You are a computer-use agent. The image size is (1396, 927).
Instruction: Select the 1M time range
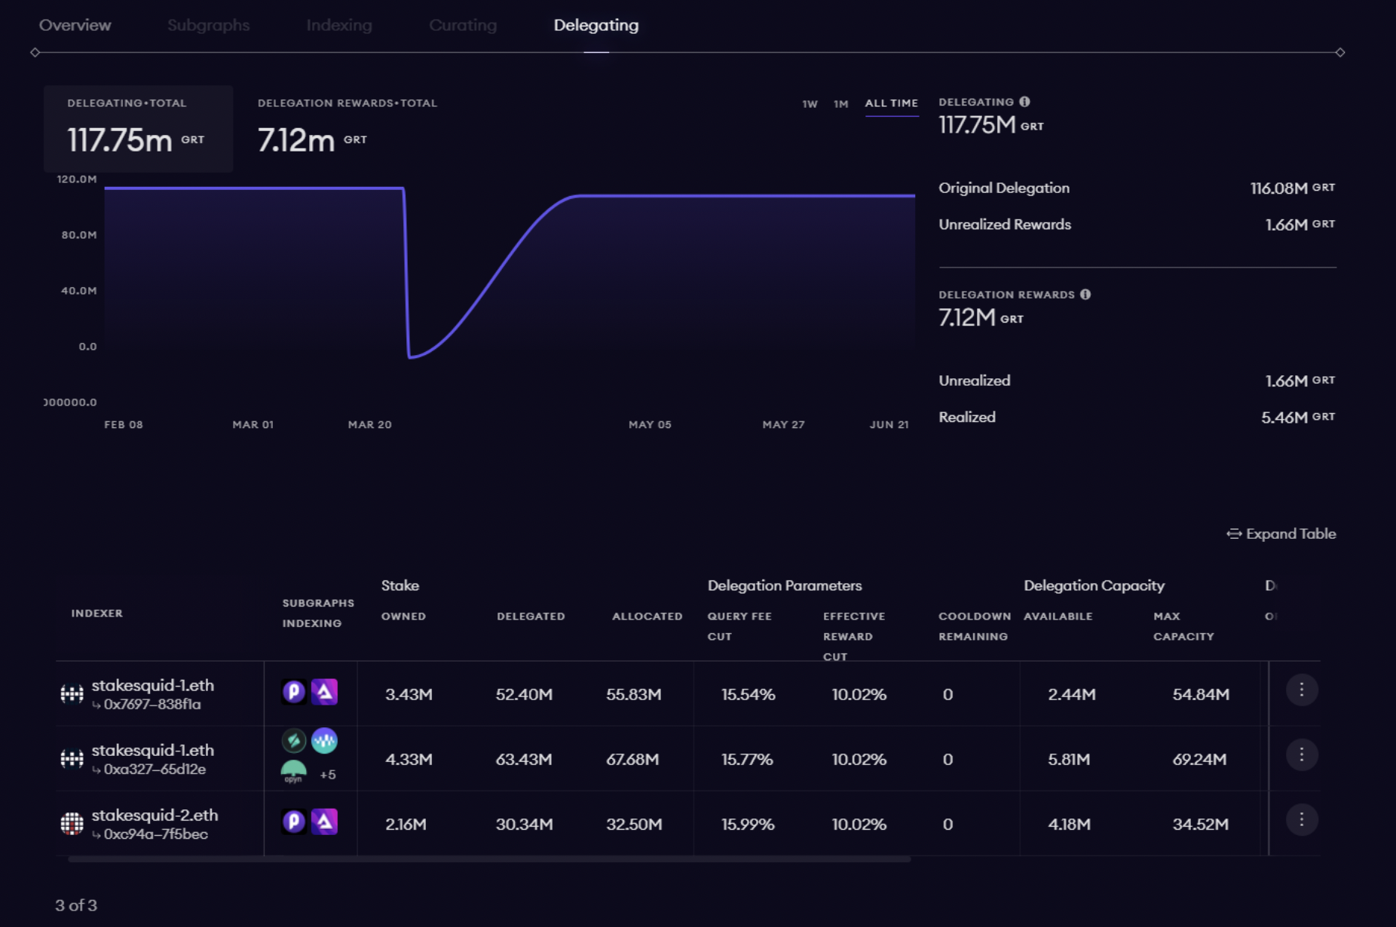pyautogui.click(x=840, y=104)
